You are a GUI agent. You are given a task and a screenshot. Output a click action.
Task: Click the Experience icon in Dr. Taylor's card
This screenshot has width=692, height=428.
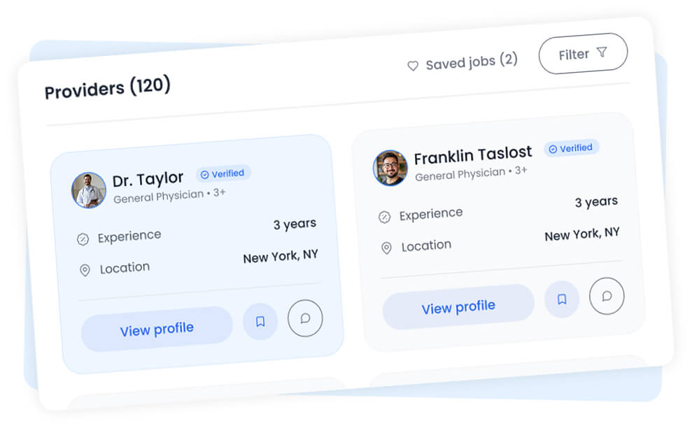coord(83,240)
